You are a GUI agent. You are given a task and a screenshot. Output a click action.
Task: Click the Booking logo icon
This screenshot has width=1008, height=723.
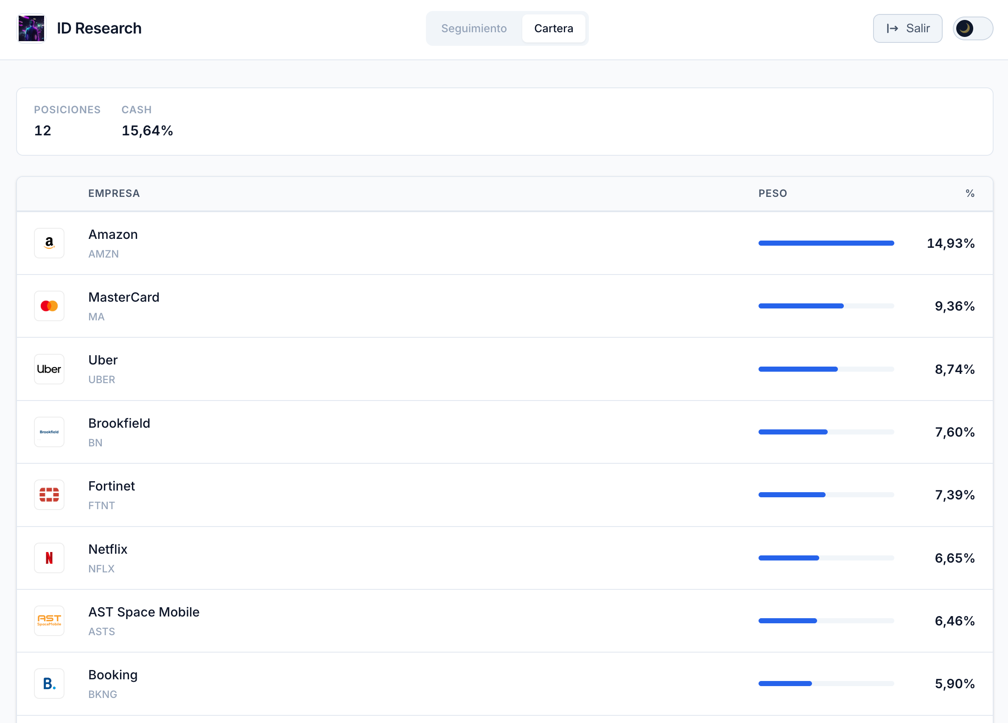click(x=49, y=684)
